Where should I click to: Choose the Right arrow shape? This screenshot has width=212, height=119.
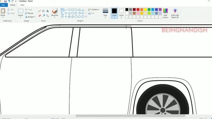(76, 13)
